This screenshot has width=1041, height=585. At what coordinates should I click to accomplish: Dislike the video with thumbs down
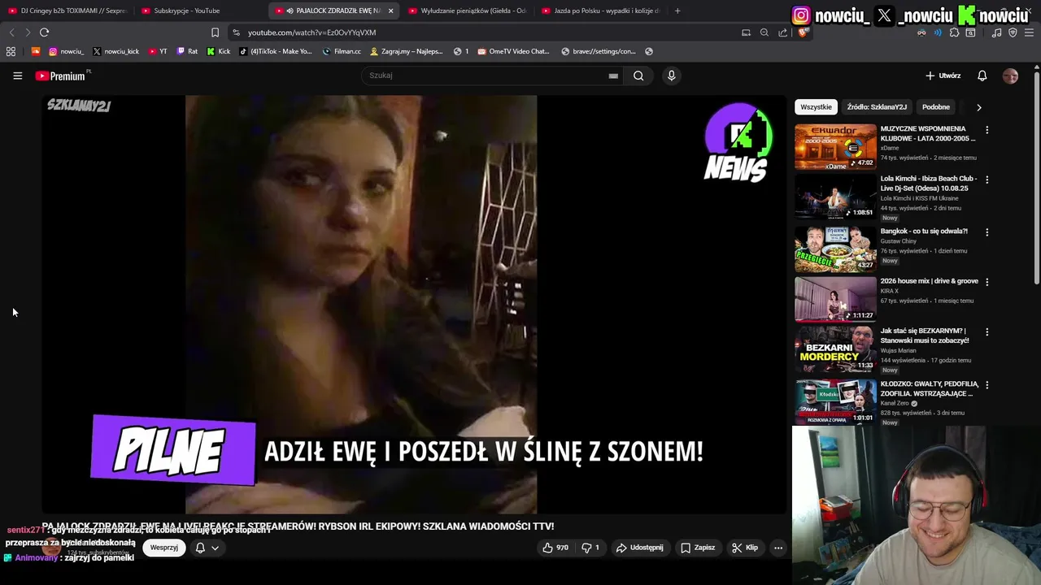(590, 548)
